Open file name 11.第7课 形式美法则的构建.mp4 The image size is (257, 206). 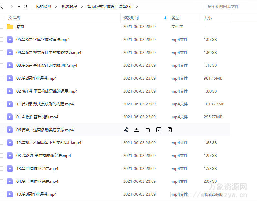(45, 104)
